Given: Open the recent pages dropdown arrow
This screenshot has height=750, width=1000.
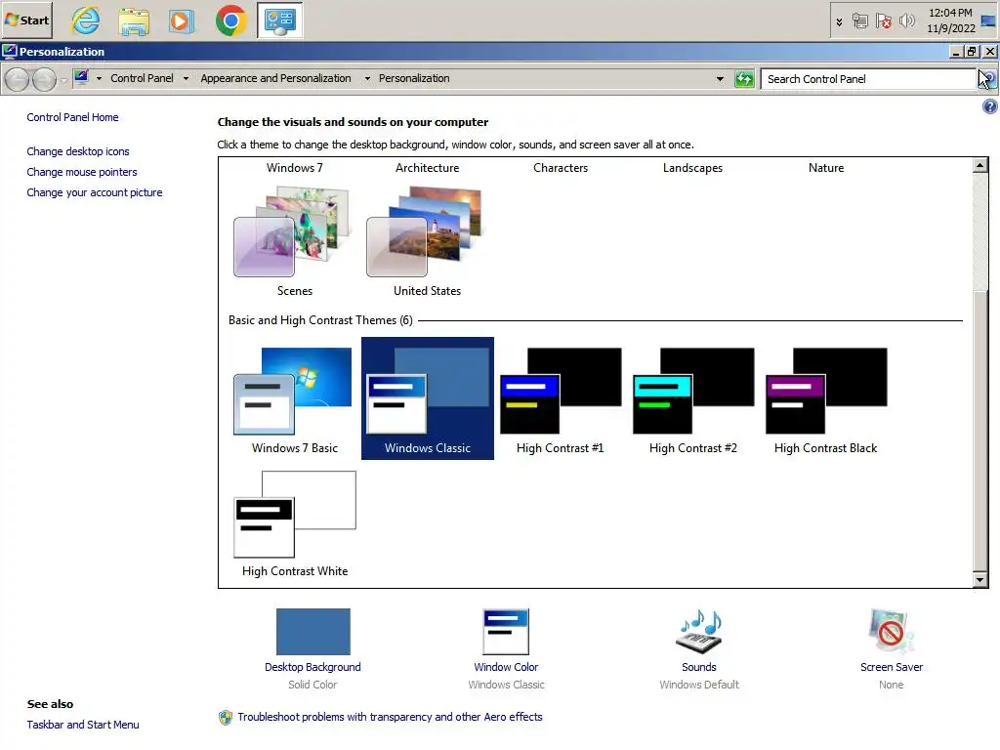Looking at the screenshot, I should (63, 80).
